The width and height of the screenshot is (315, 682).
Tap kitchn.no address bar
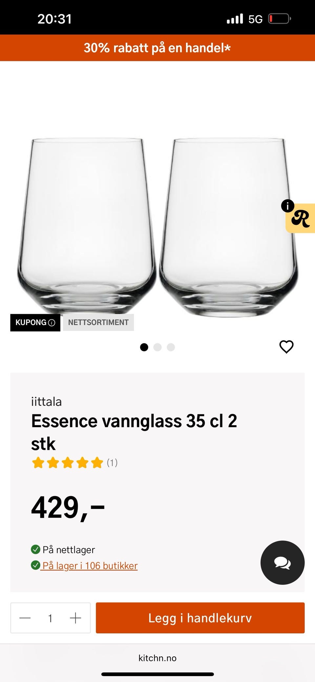click(157, 658)
